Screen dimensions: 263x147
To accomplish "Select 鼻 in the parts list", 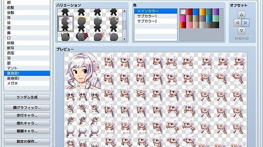I will [27, 33].
